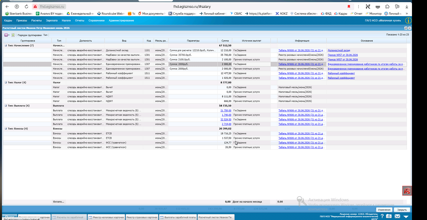This screenshot has width=427, height=220.
Task: Open the help question mark icon
Action: pyautogui.click(x=383, y=216)
